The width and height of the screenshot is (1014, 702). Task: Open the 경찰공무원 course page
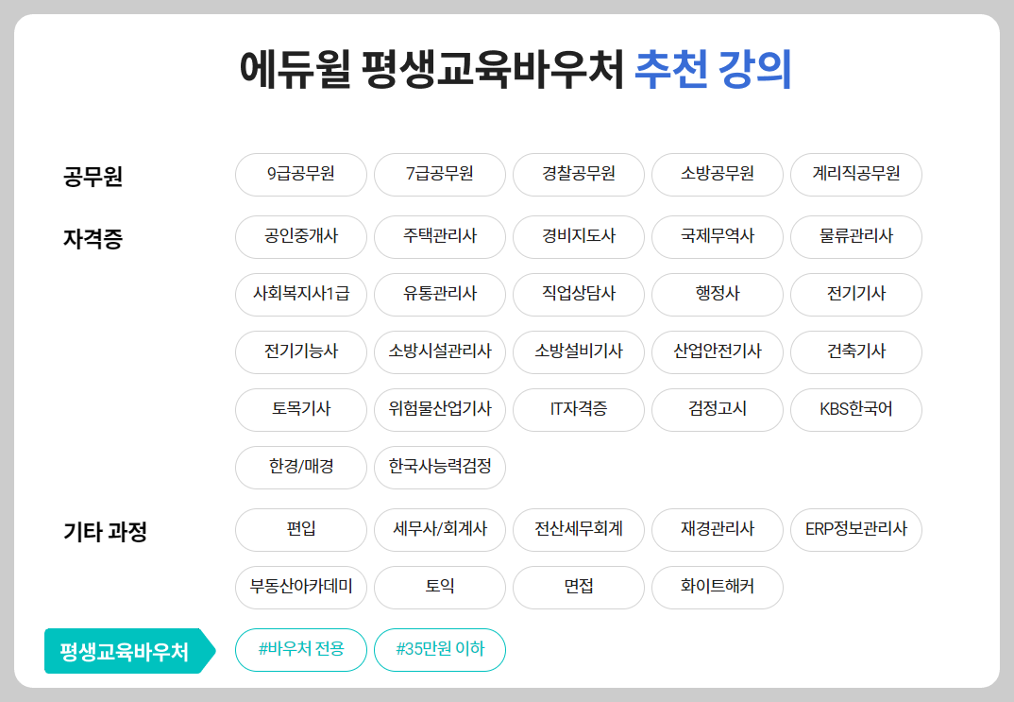[578, 175]
